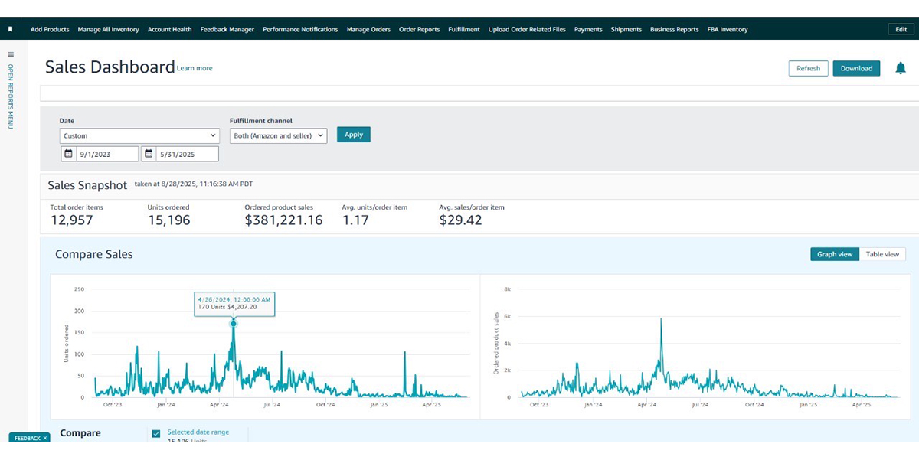919x460 pixels.
Task: Click the Refresh button
Action: click(x=808, y=68)
